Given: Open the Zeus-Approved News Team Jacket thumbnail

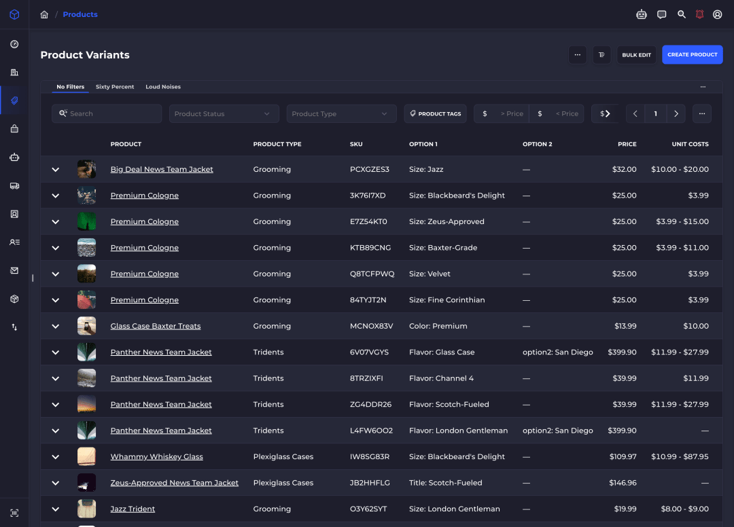Looking at the screenshot, I should 86,483.
